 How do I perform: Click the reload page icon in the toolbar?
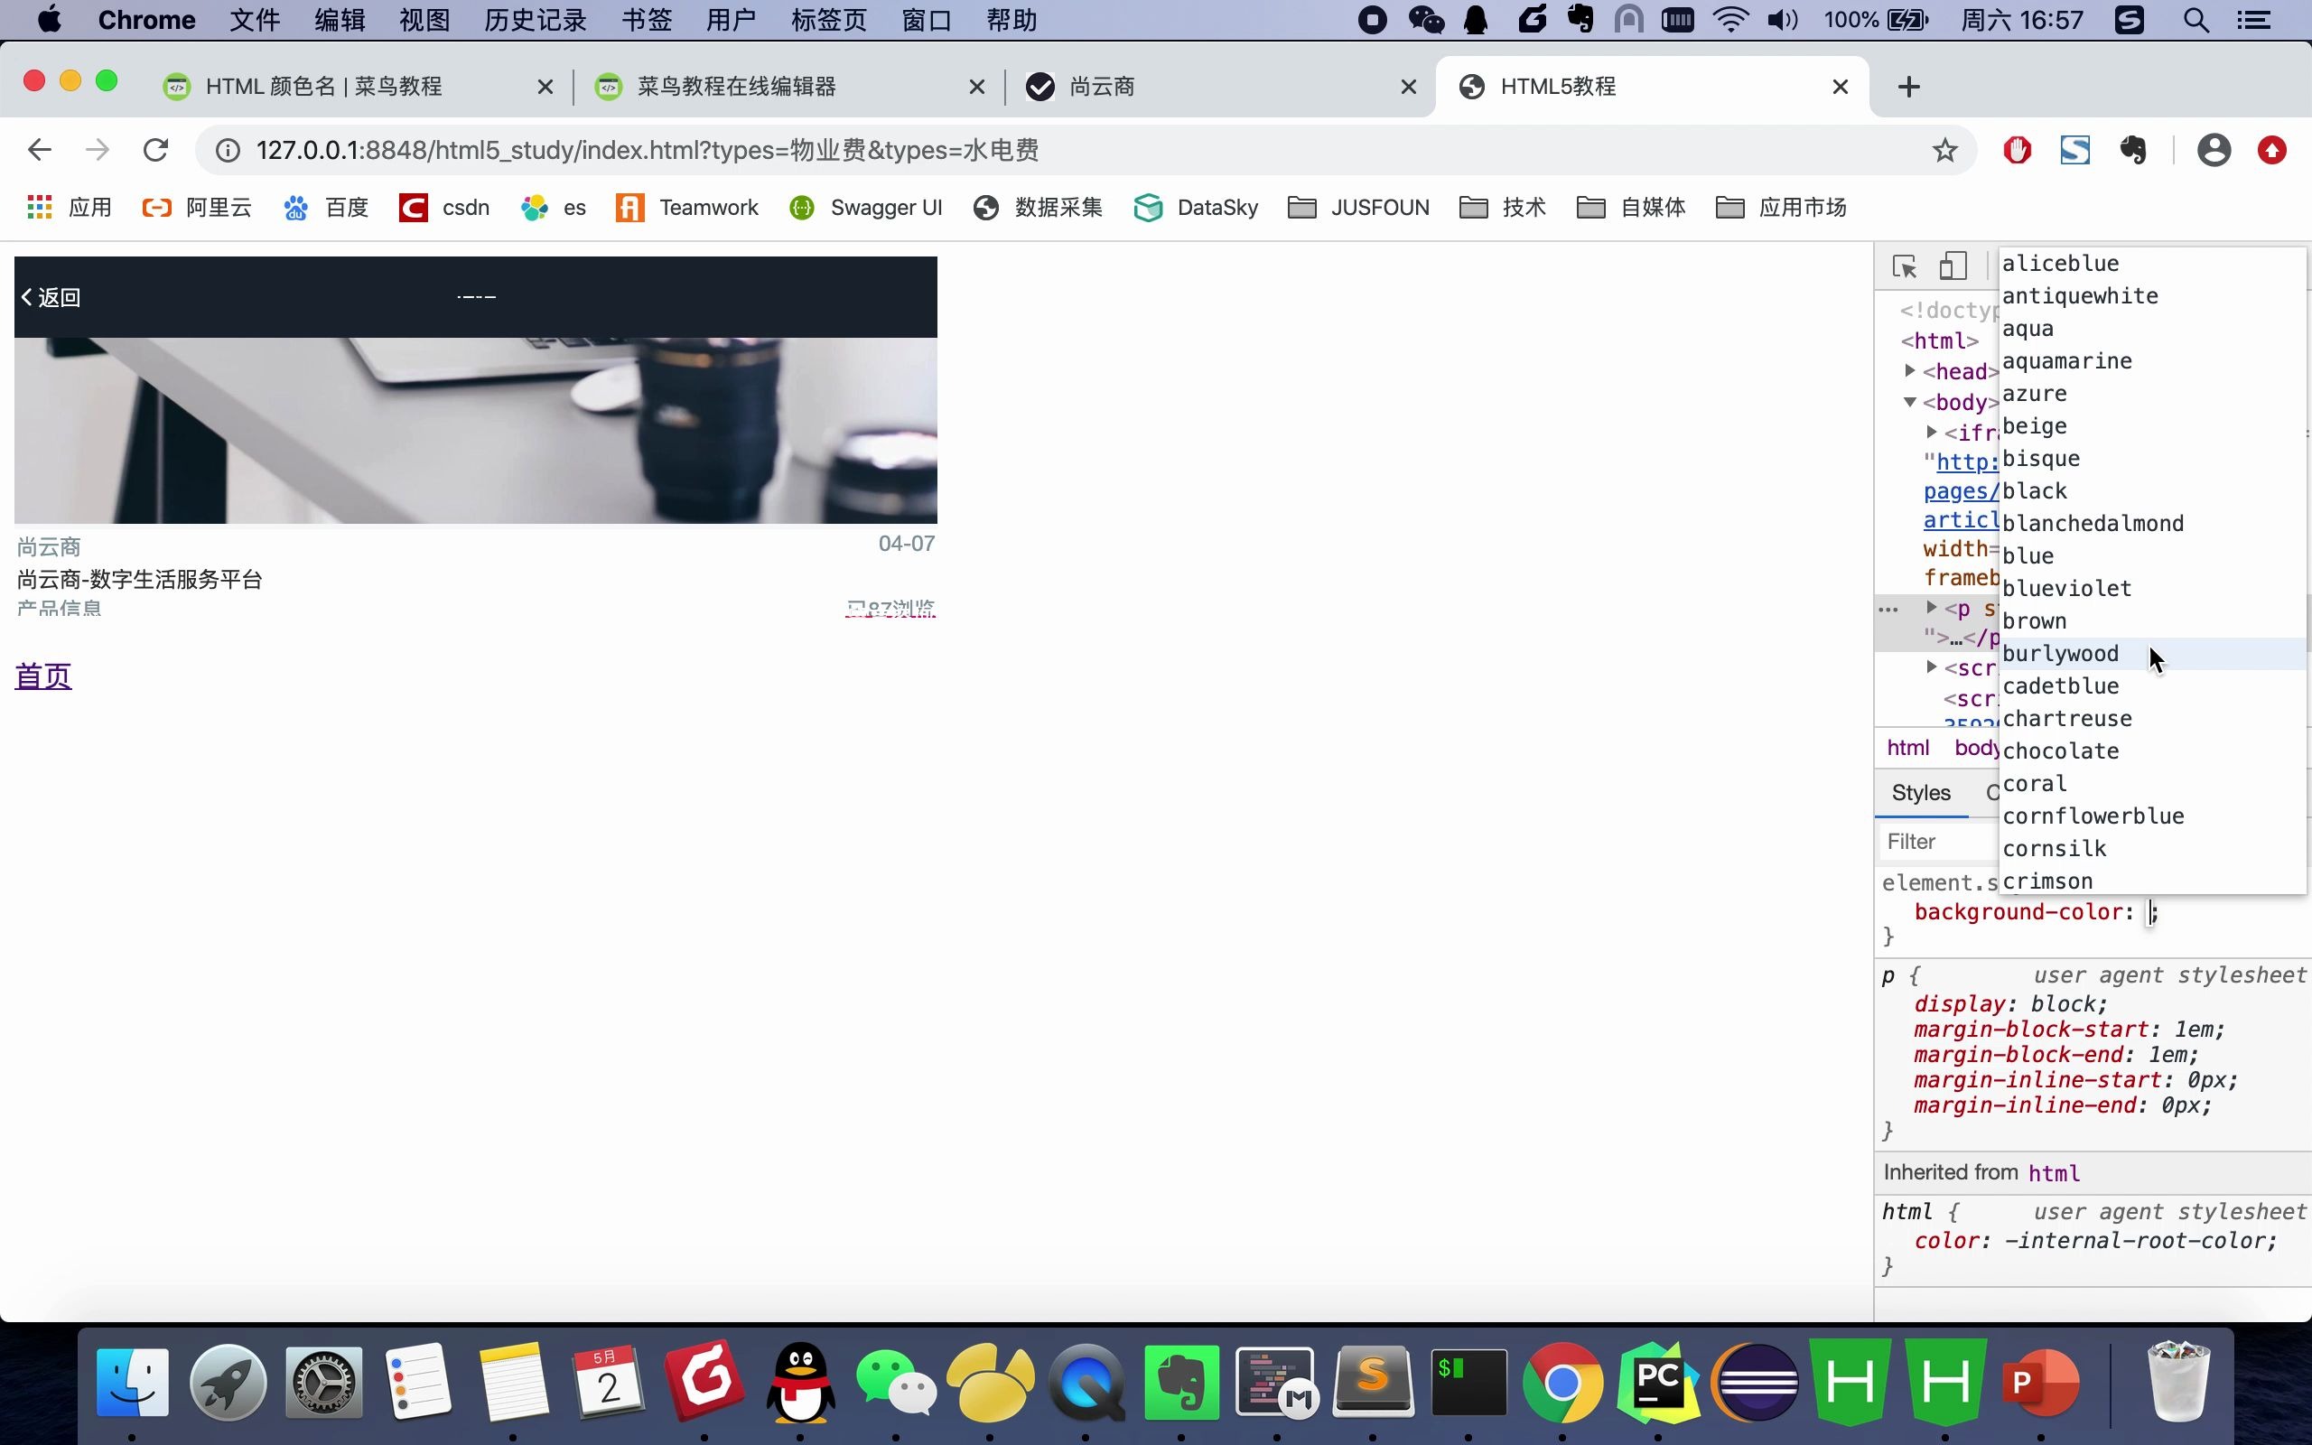tap(155, 149)
